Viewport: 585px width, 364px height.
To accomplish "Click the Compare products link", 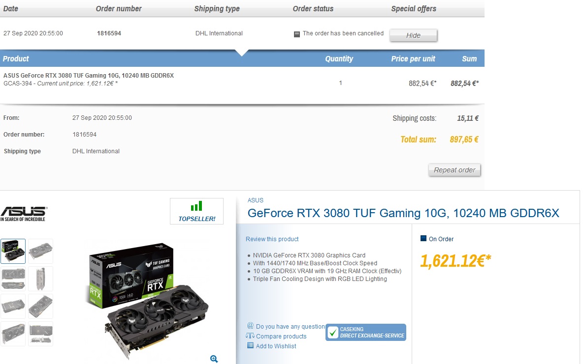I will tap(281, 336).
